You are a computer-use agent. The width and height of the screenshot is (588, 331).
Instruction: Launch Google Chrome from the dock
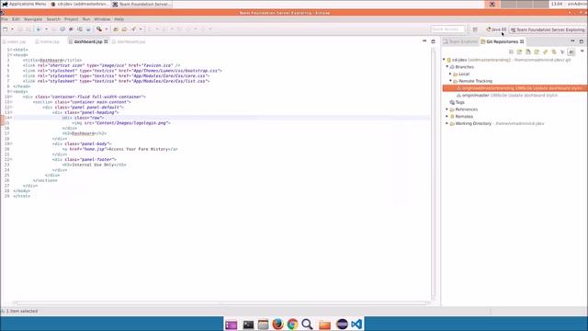pyautogui.click(x=292, y=325)
